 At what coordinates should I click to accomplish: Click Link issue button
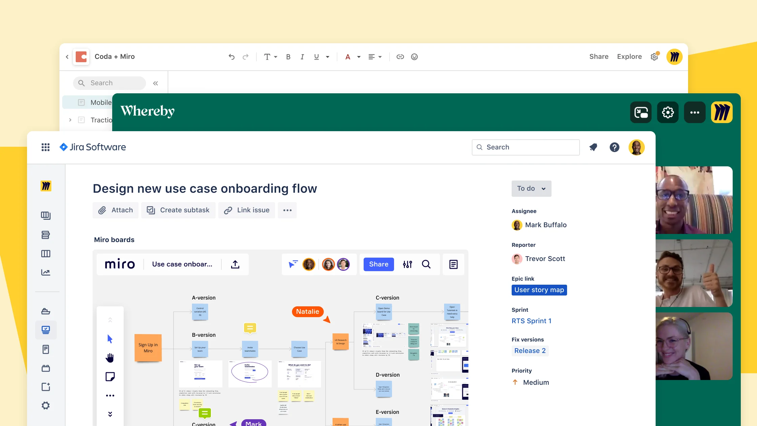(247, 210)
